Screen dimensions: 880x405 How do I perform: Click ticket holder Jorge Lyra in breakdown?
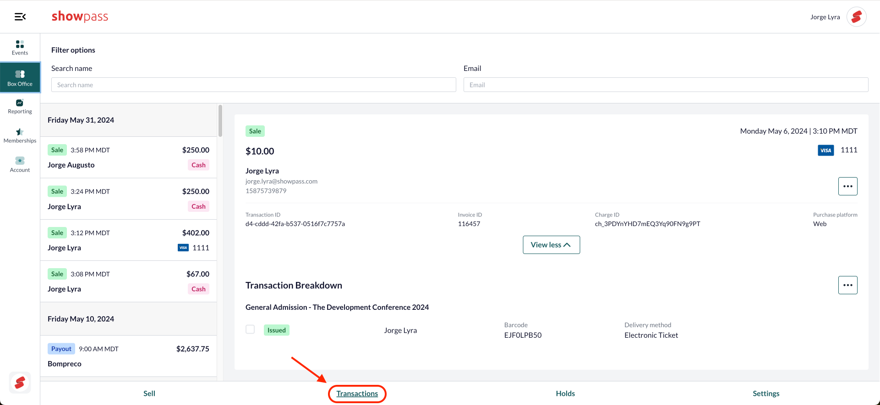click(x=400, y=330)
